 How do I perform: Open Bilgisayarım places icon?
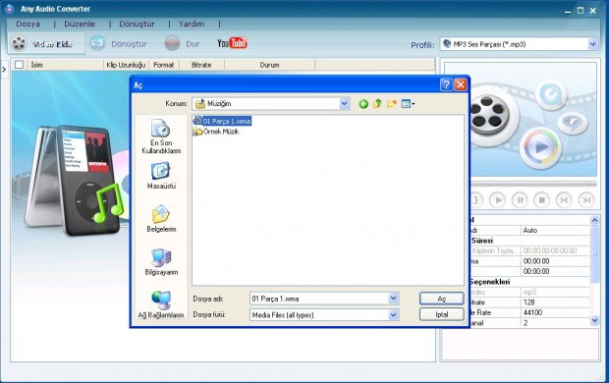click(x=161, y=262)
